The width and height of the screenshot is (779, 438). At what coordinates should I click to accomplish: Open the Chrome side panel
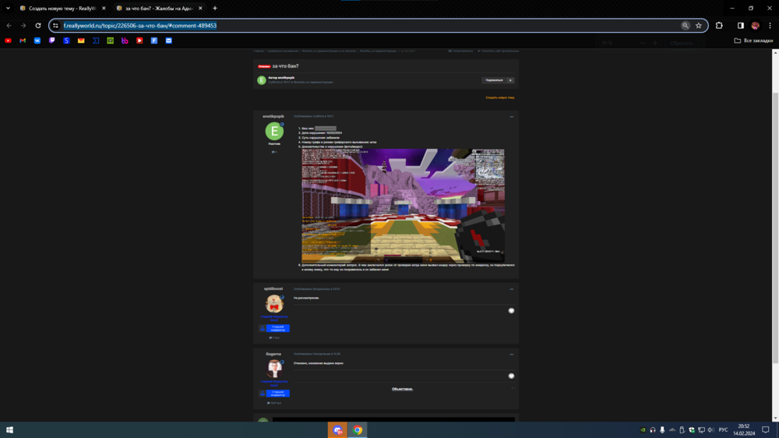(x=740, y=26)
